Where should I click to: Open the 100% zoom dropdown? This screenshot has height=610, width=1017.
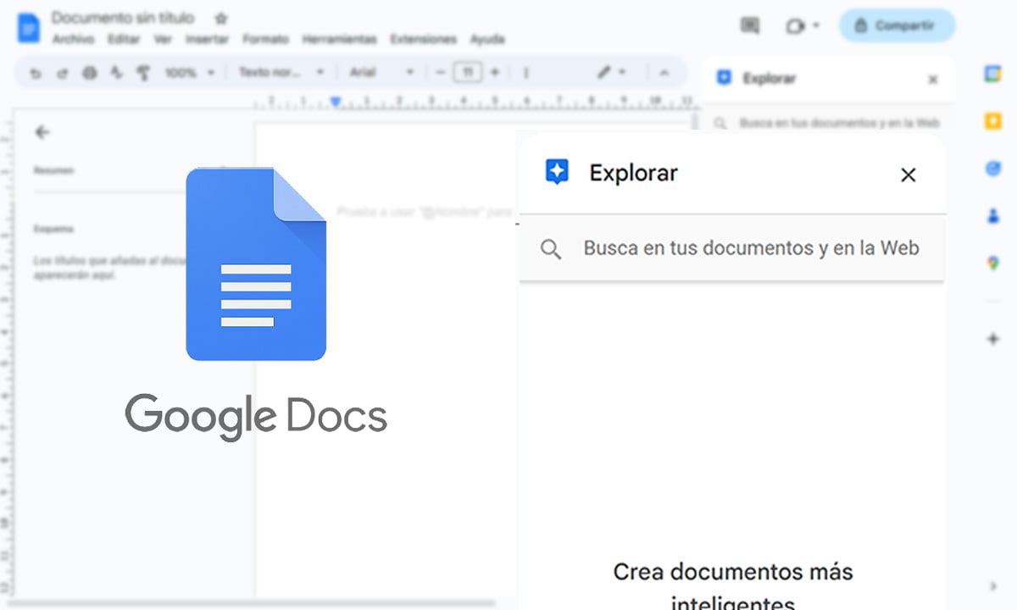[190, 73]
